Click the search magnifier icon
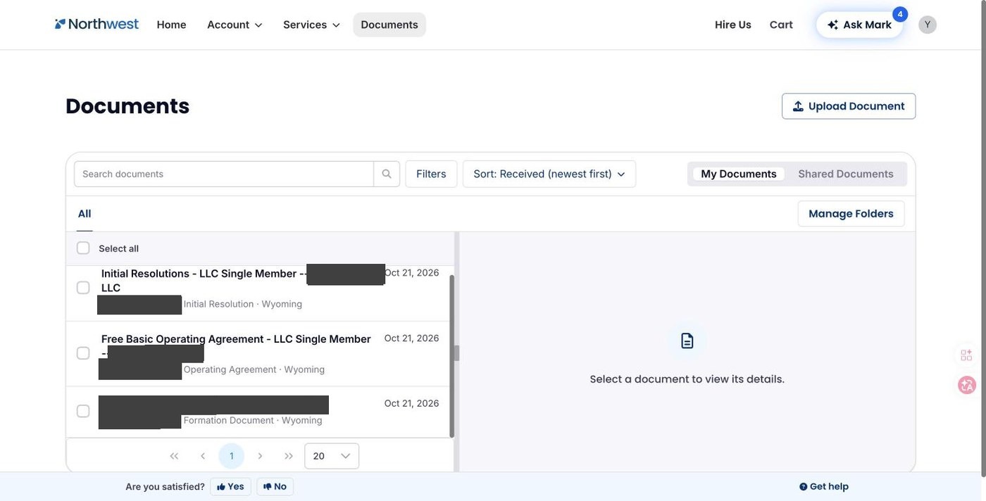 (387, 174)
